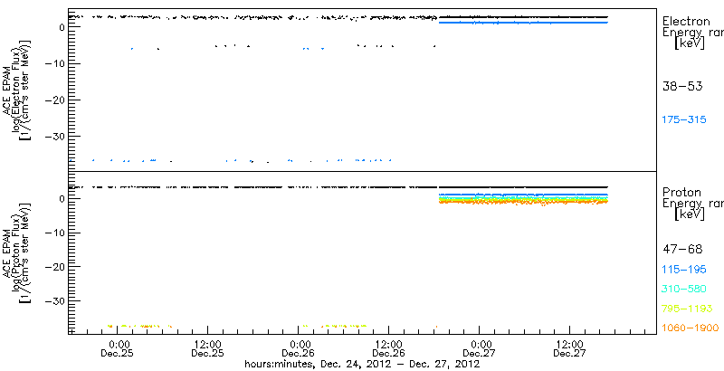Click the solid blue electron flux line after Dec. 26

click(523, 22)
